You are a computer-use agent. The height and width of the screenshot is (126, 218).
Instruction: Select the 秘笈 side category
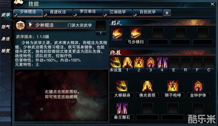[x=6, y=51]
